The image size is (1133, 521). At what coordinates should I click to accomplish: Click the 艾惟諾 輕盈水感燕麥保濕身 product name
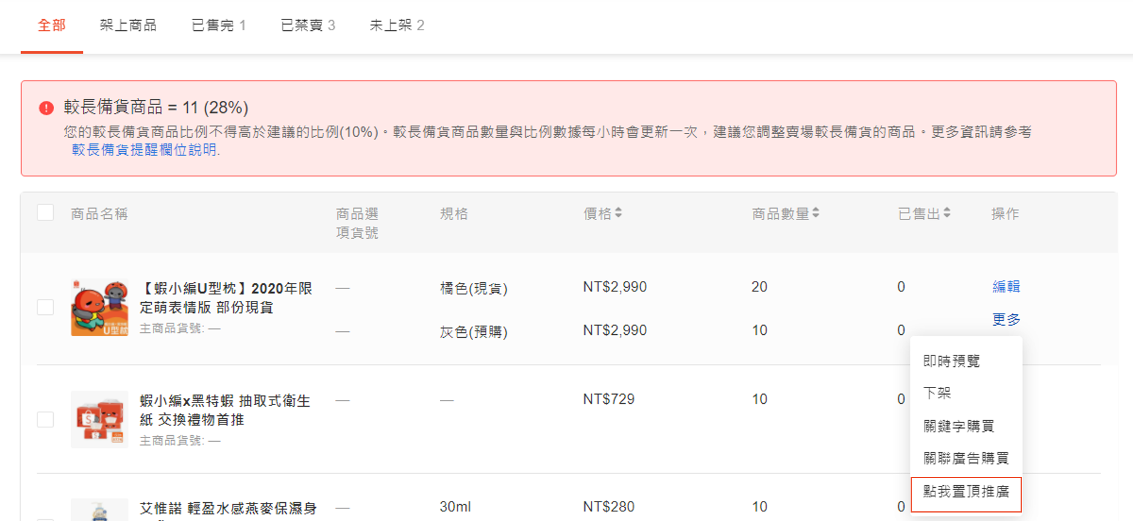[x=228, y=510]
